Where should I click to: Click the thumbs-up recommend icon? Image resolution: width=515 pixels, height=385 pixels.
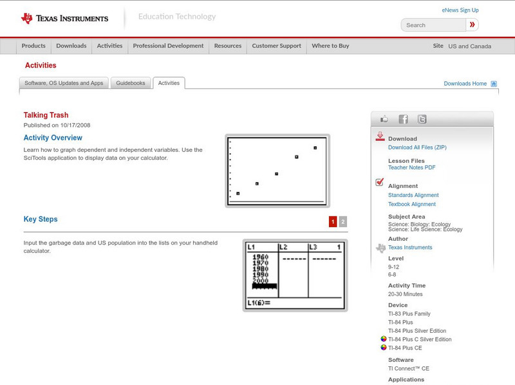(385, 118)
